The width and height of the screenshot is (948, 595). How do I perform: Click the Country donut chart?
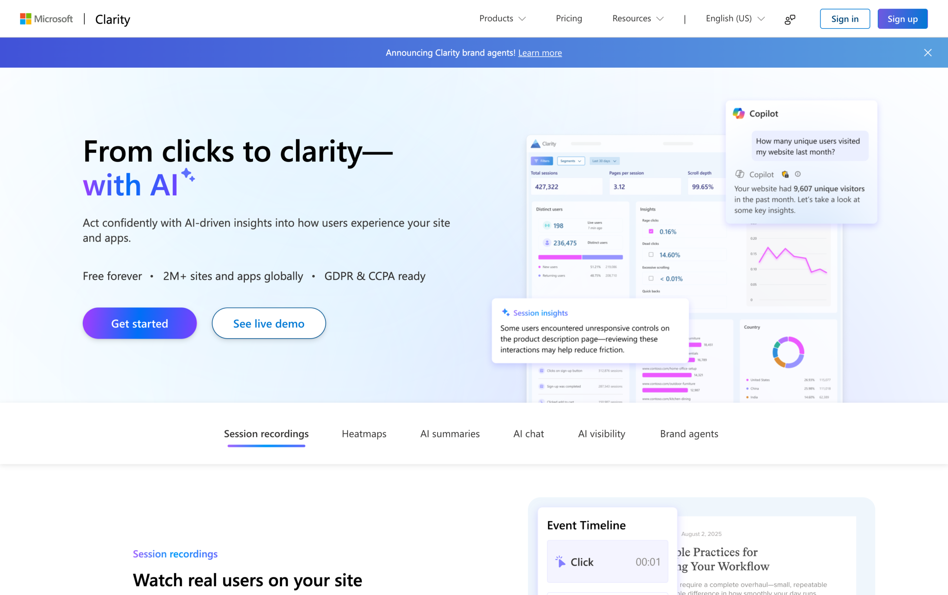[x=788, y=352]
